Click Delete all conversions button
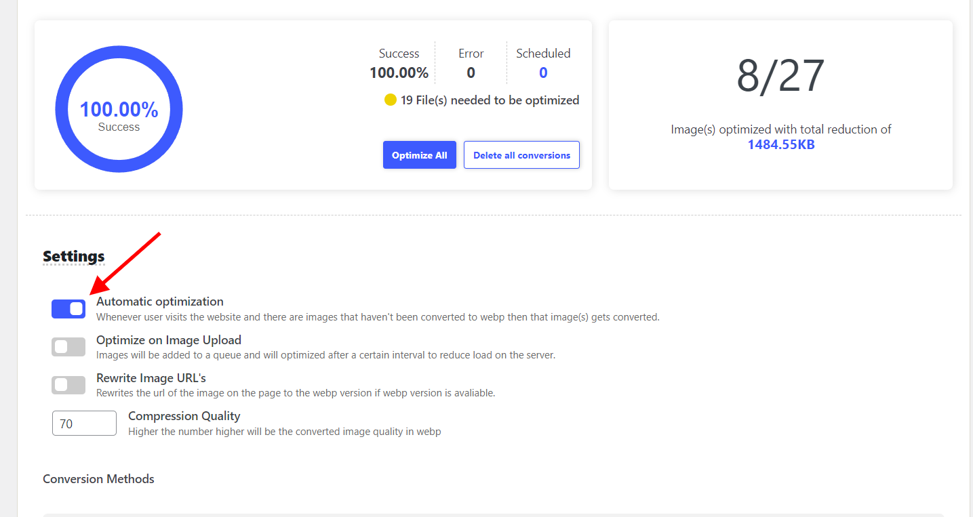 coord(521,155)
